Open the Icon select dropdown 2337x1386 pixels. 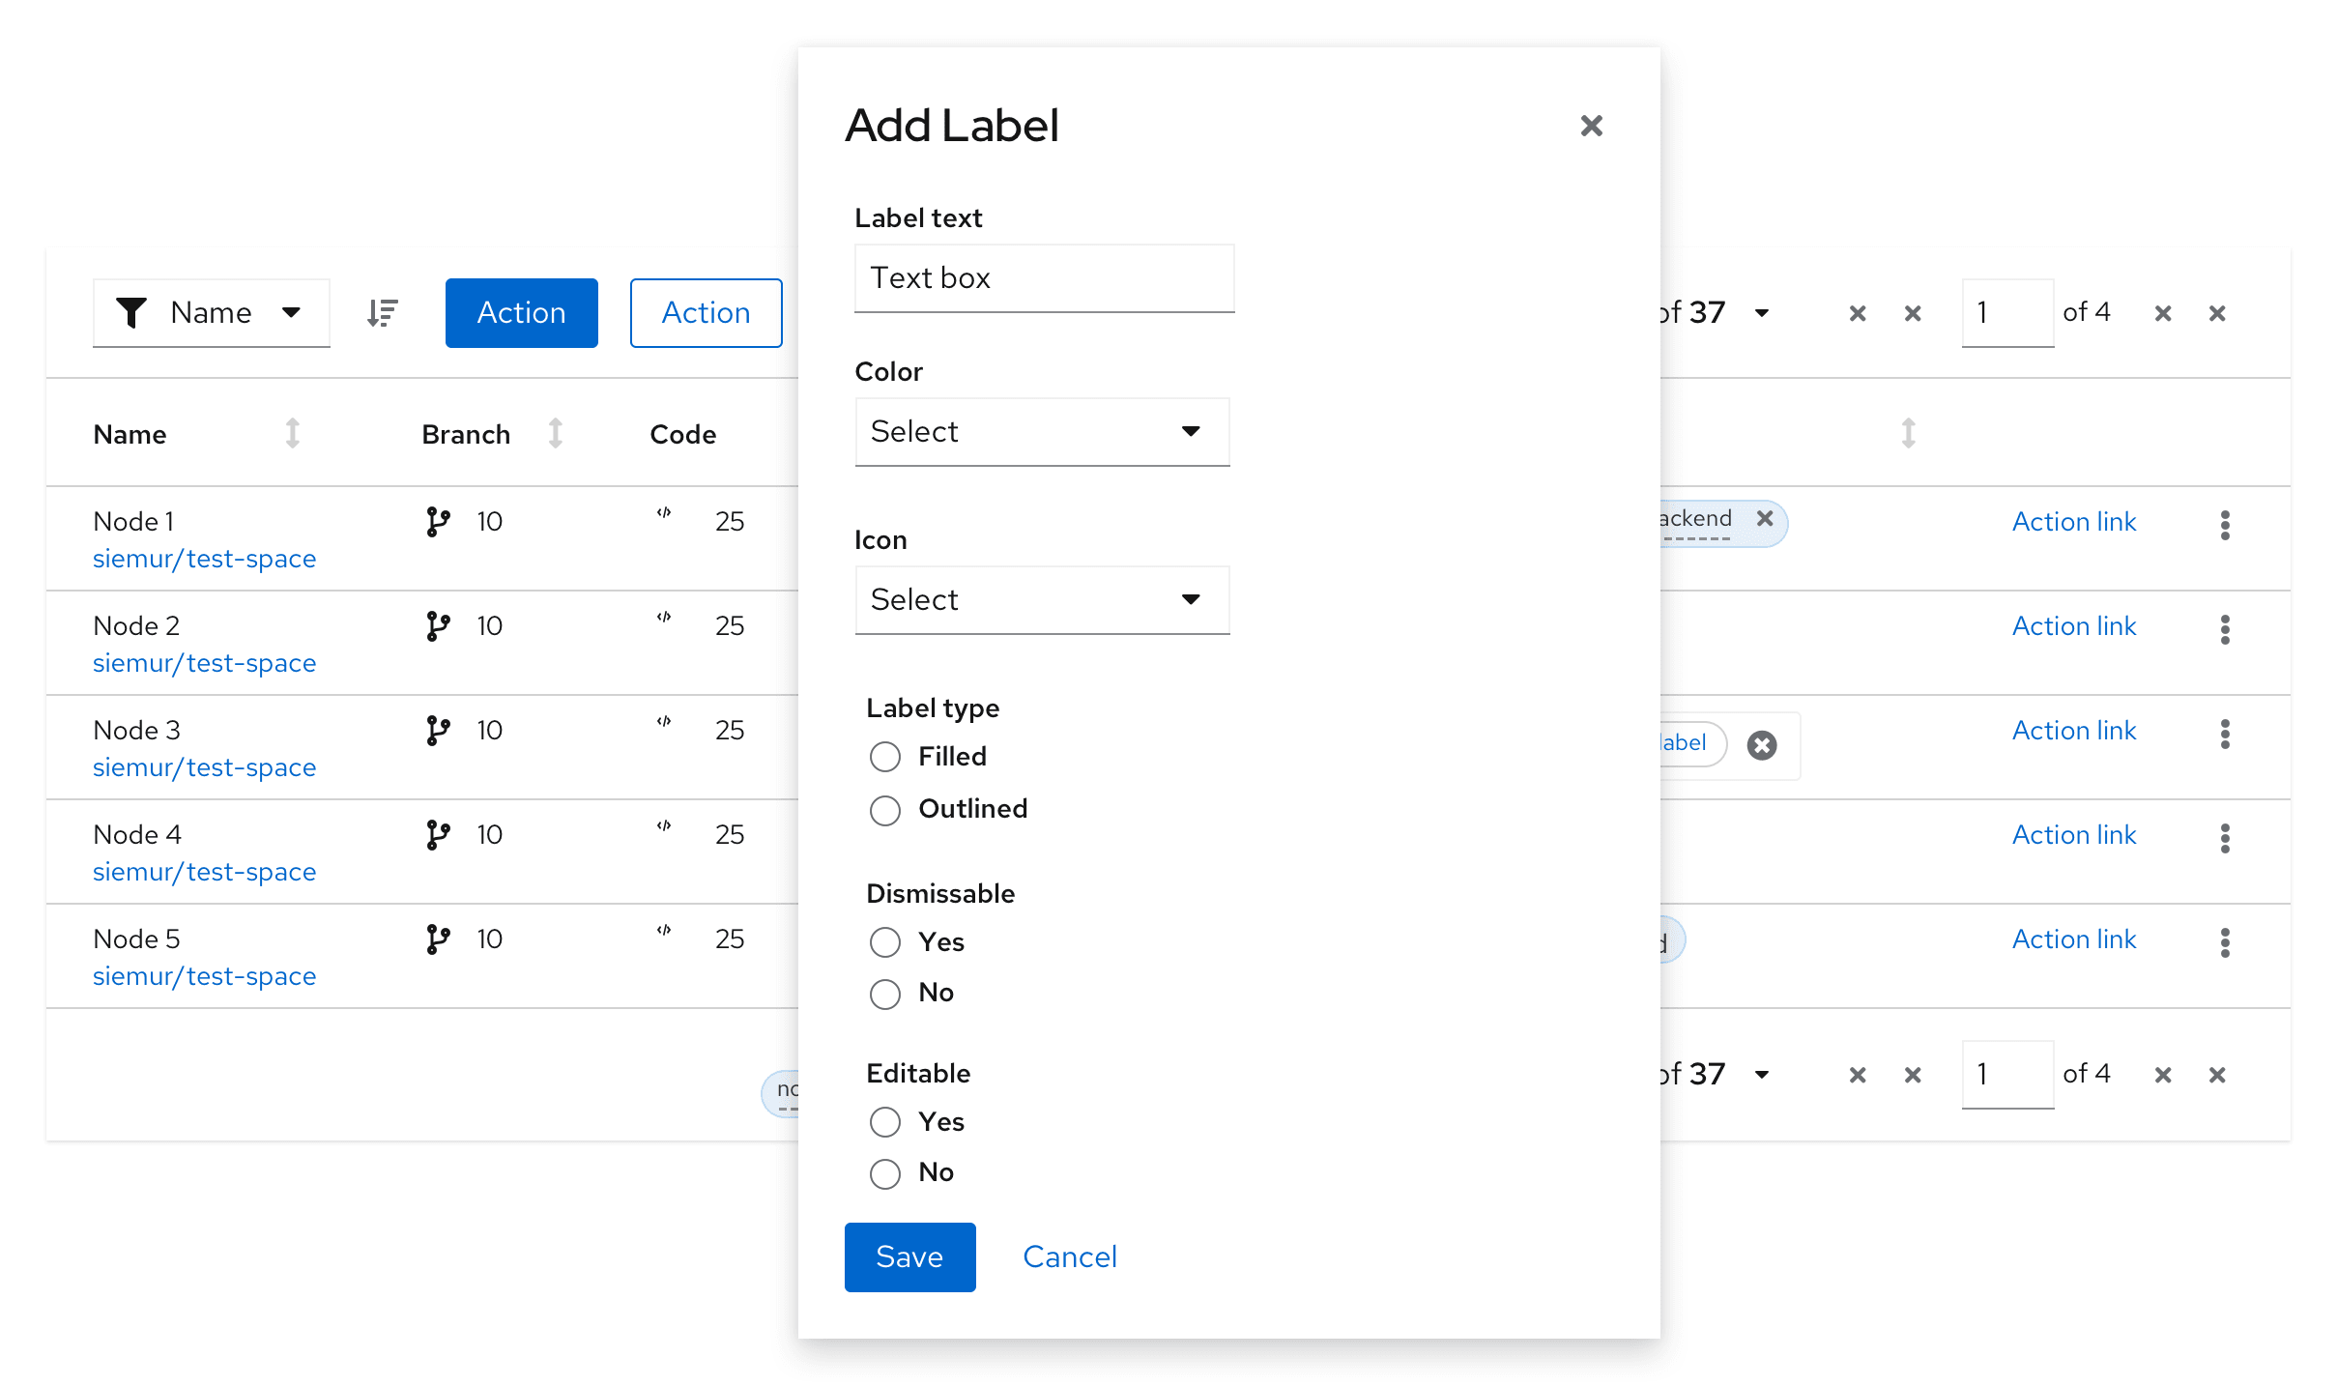[1042, 599]
